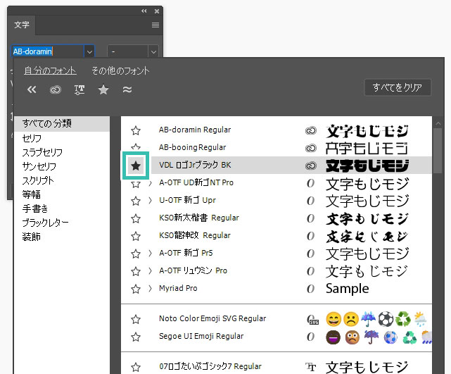Expand the A-OTF UD新ゴNT Pro font family

151,183
